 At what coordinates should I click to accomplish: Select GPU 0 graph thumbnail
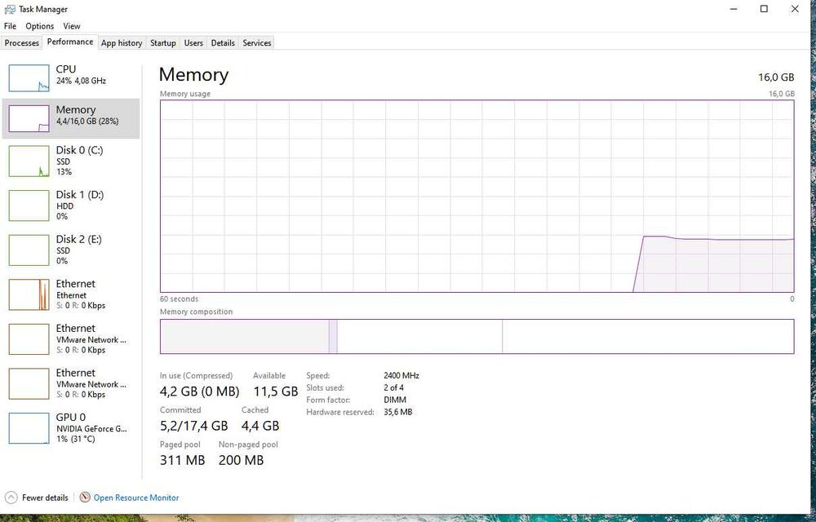[29, 428]
